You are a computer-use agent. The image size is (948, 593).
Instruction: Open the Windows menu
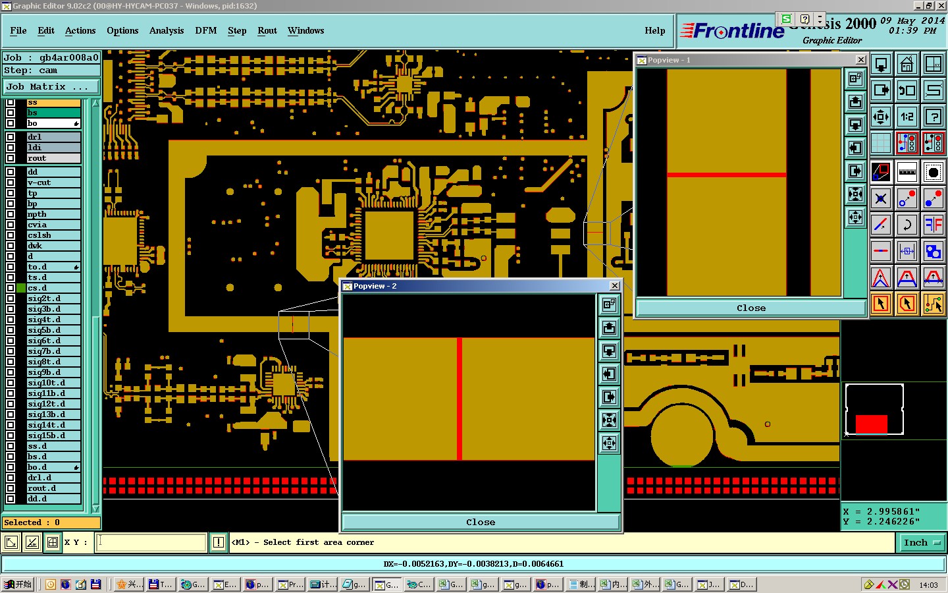305,30
